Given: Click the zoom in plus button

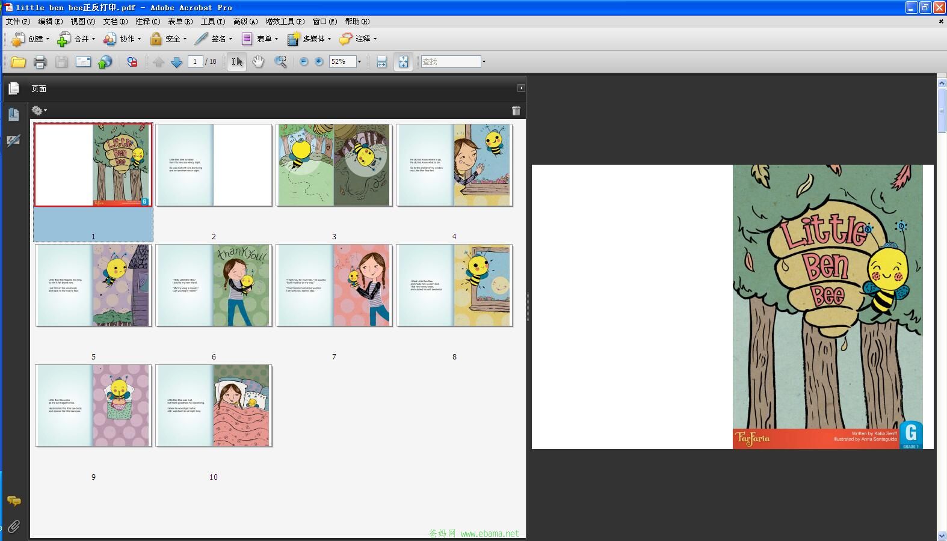Looking at the screenshot, I should pyautogui.click(x=319, y=62).
